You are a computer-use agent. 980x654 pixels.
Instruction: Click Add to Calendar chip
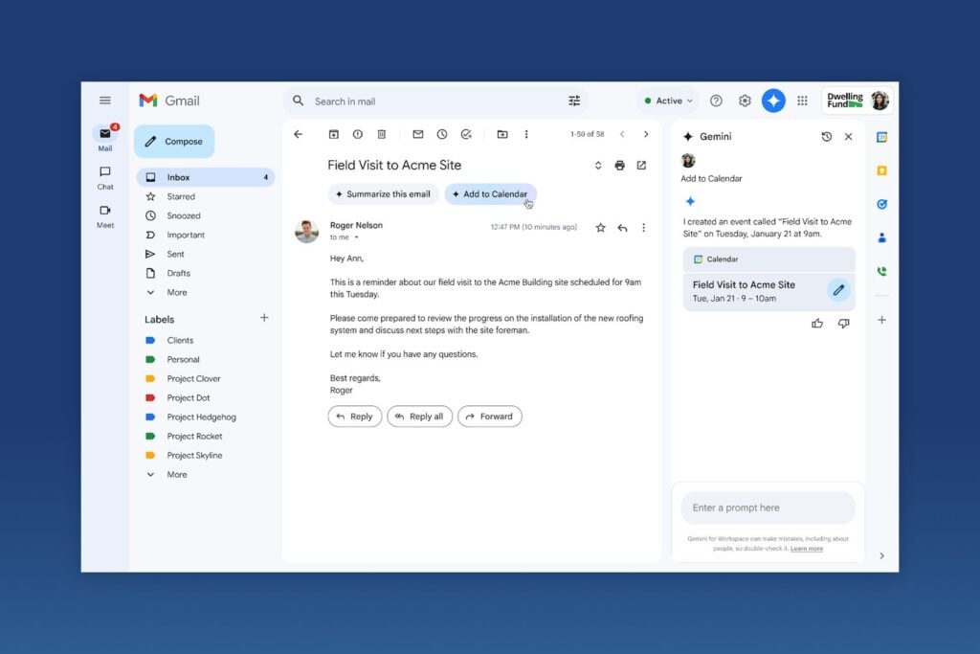[491, 194]
